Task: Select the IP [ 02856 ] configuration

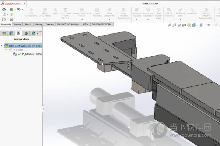Action: (x=17, y=50)
